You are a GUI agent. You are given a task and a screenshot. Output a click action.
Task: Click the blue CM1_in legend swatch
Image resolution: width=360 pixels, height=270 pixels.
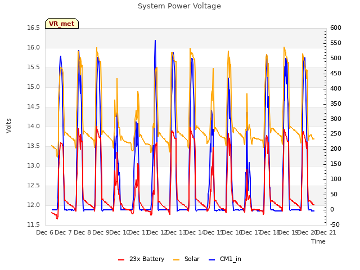211,260
